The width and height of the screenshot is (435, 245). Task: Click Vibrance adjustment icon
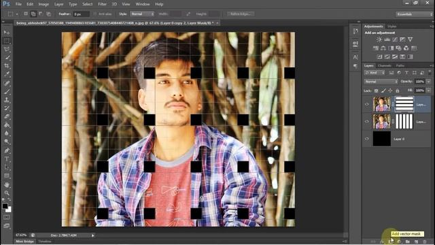[410, 39]
